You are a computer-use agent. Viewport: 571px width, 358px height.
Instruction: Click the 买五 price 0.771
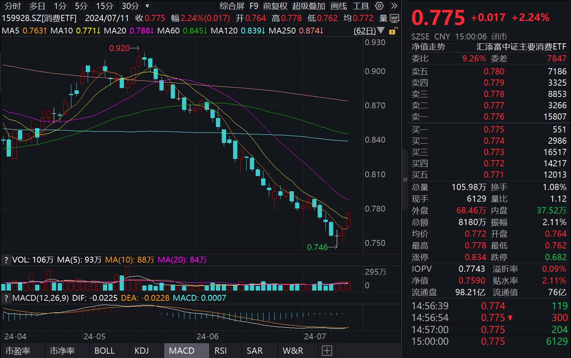(x=494, y=175)
